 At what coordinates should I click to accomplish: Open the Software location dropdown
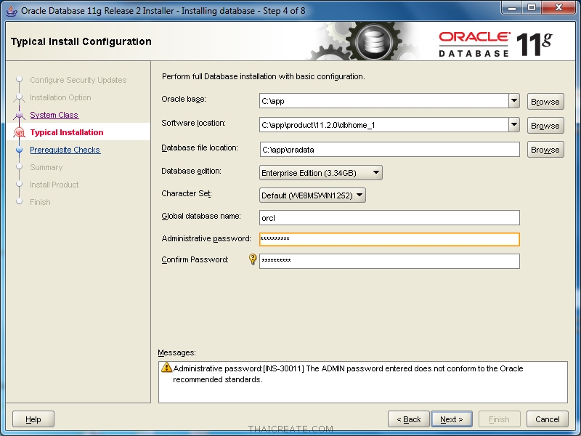514,125
